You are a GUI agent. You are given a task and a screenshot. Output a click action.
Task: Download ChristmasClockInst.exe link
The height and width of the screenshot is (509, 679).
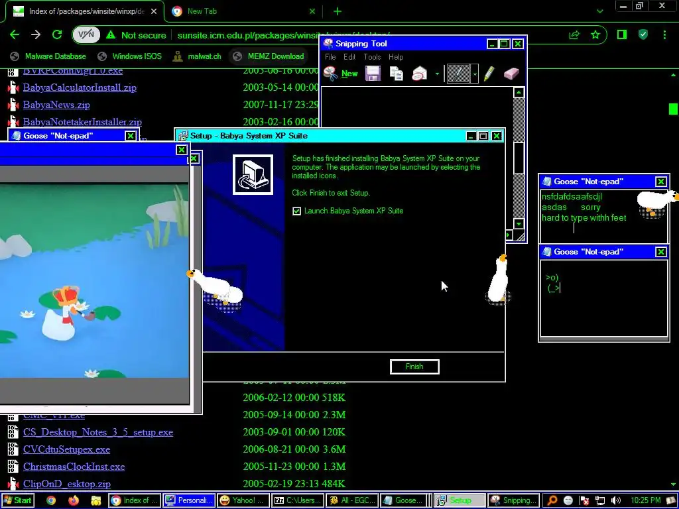pos(74,467)
